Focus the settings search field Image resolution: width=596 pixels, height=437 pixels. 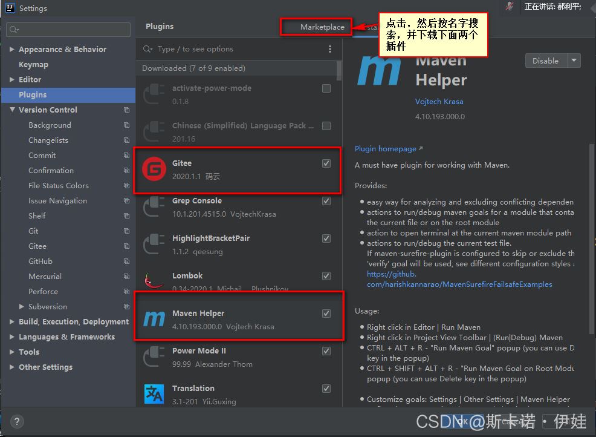(x=68, y=30)
